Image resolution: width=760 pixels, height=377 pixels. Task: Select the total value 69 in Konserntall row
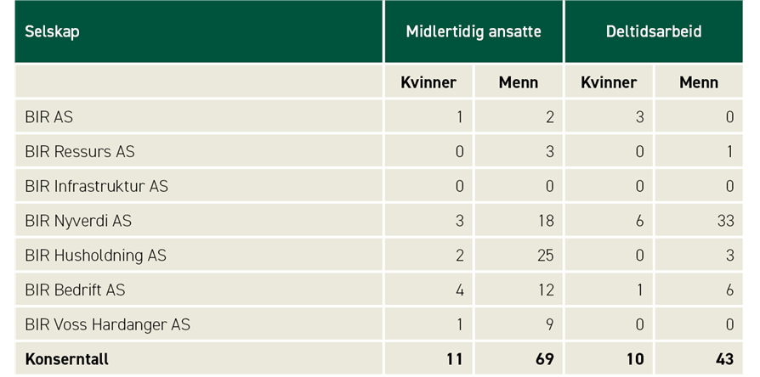543,359
